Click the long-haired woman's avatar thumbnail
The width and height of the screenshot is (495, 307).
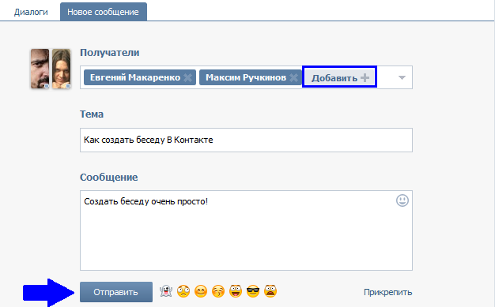[x=61, y=69]
